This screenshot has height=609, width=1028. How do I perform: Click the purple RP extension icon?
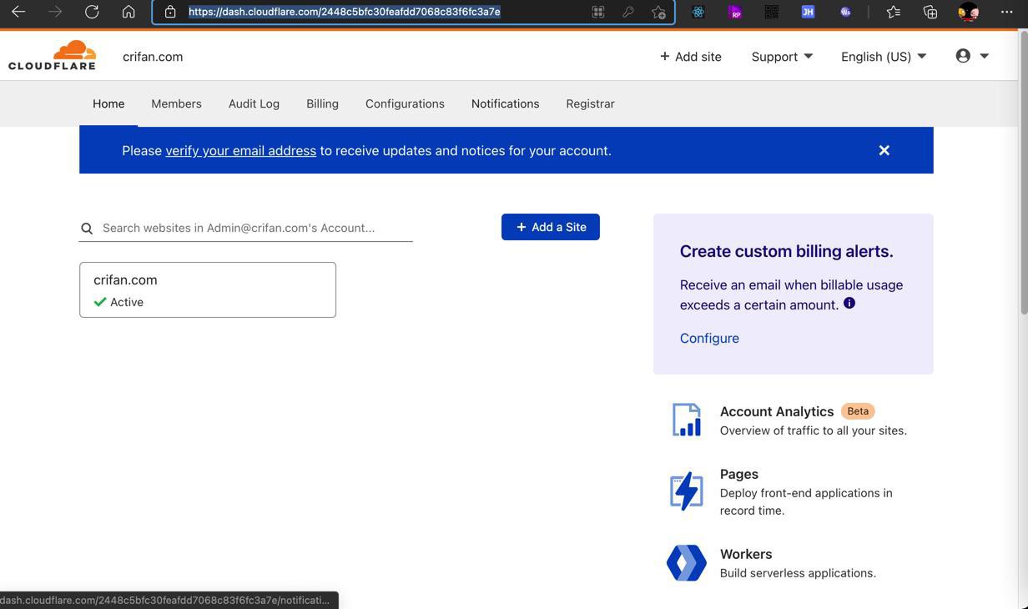735,12
